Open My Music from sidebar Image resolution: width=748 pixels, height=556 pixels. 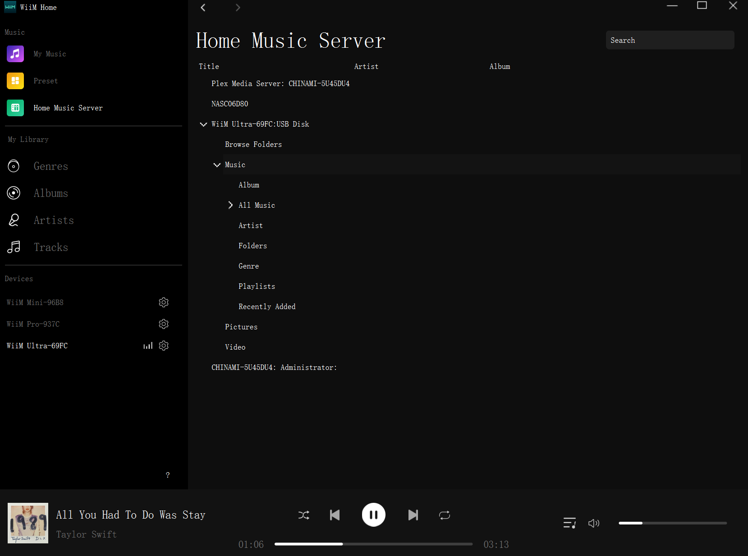pos(15,54)
